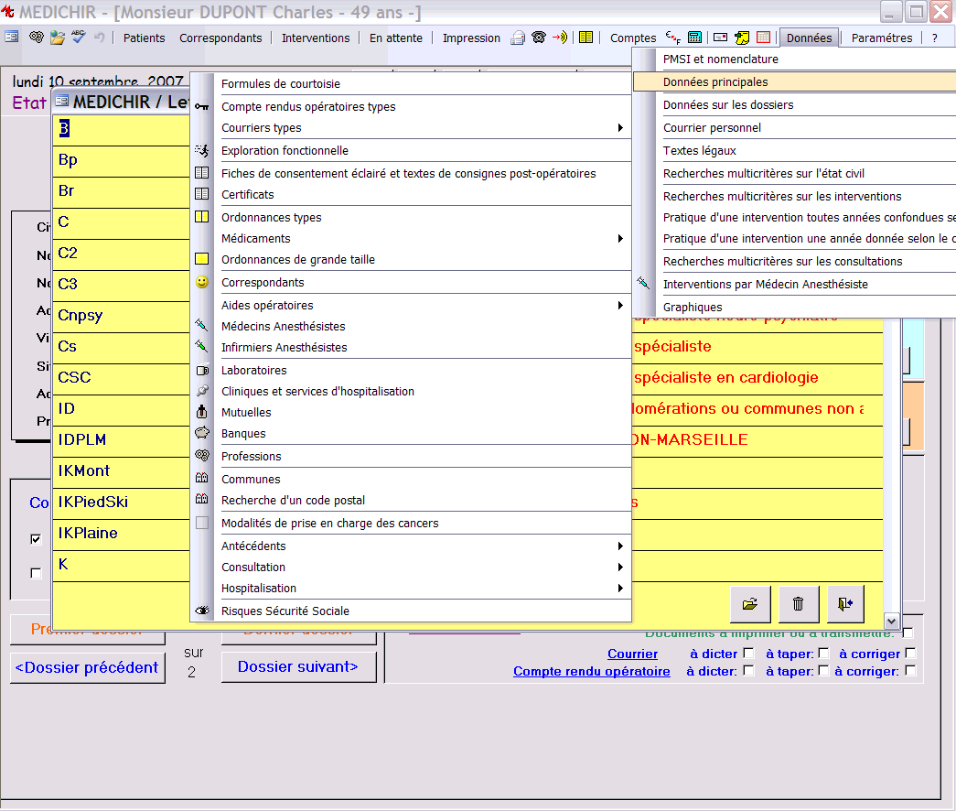Expand the Hospitalisation submenu arrow
The width and height of the screenshot is (956, 811).
click(620, 589)
